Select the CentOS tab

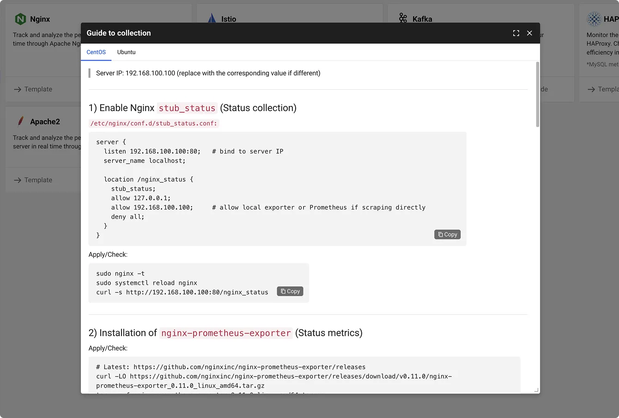96,52
